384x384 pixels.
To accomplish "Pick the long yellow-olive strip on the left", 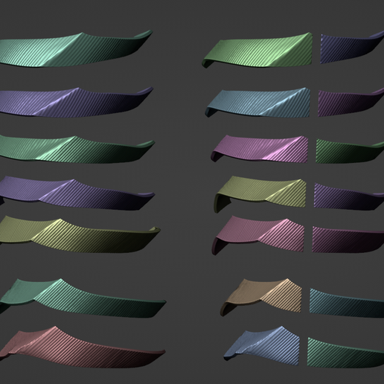I will click(80, 236).
